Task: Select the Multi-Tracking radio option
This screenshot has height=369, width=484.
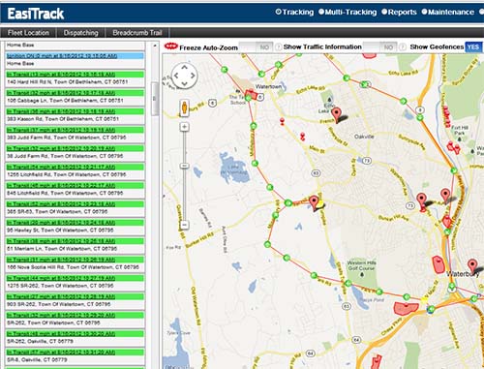Action: 348,12
